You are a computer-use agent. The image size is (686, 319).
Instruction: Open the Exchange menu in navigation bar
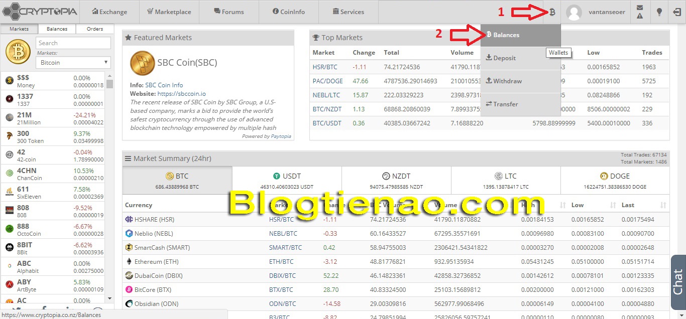(x=110, y=12)
